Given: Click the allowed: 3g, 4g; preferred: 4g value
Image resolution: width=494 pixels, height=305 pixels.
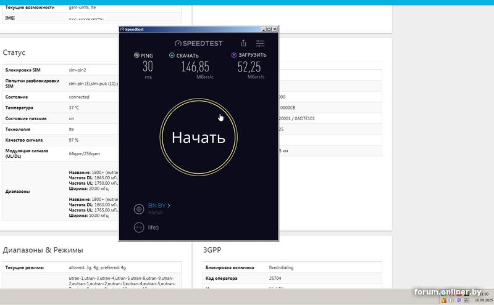Looking at the screenshot, I should 98,267.
